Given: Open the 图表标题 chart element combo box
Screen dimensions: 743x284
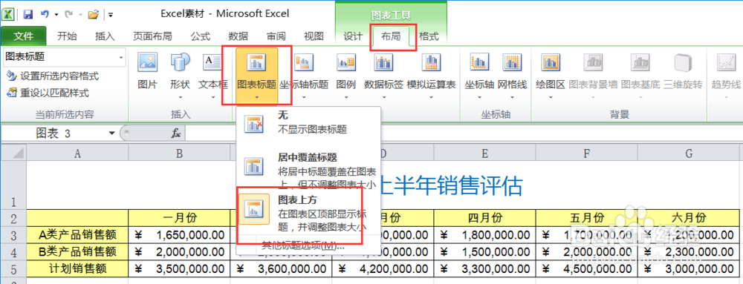Looking at the screenshot, I should pyautogui.click(x=64, y=57).
